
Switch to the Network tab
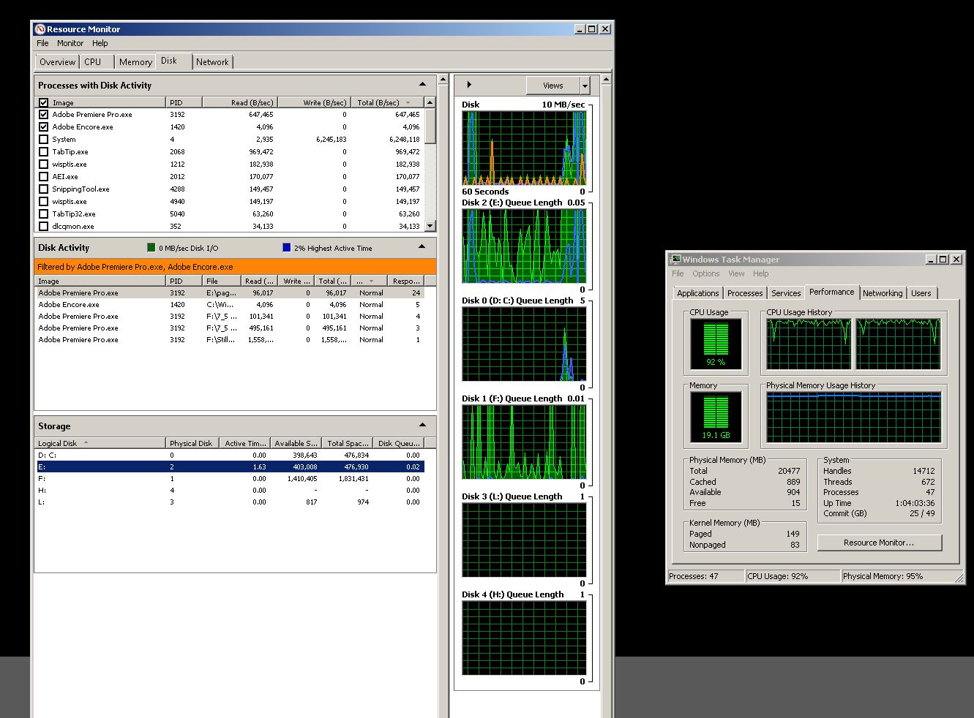tap(212, 62)
